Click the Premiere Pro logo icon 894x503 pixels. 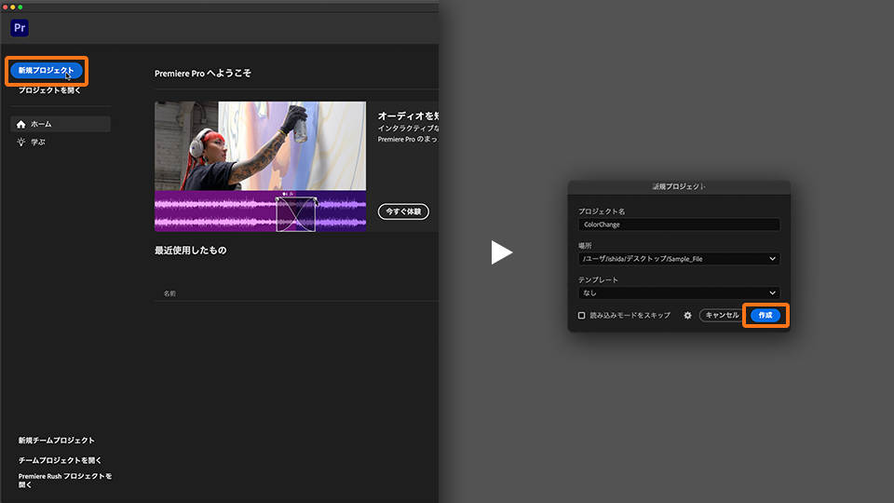(20, 27)
